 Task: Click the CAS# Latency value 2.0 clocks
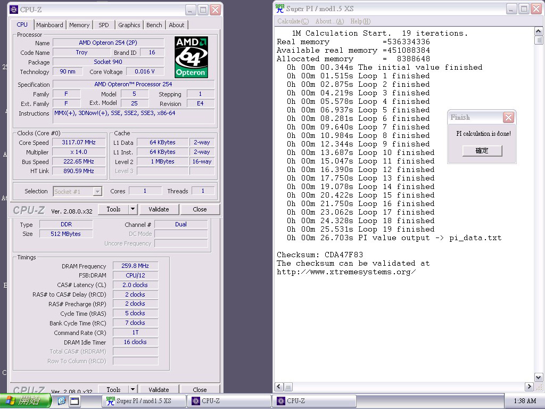point(135,285)
